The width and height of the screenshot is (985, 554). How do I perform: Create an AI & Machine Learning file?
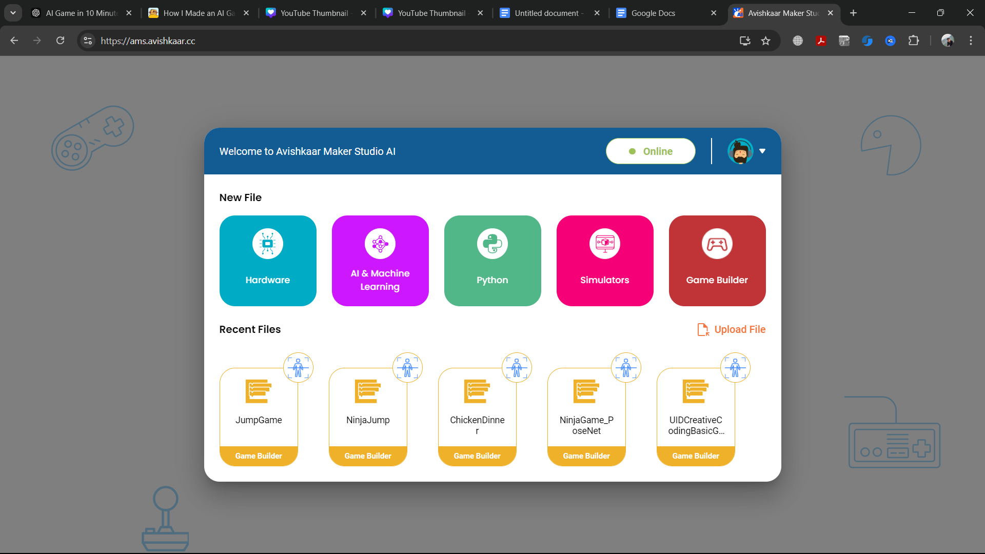tap(380, 261)
